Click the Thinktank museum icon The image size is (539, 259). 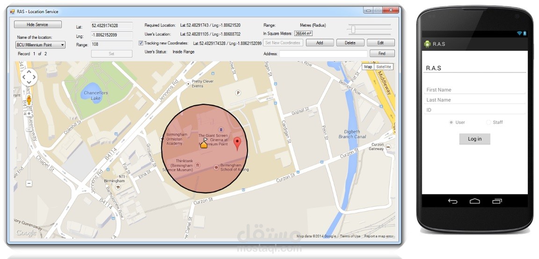coord(197,165)
